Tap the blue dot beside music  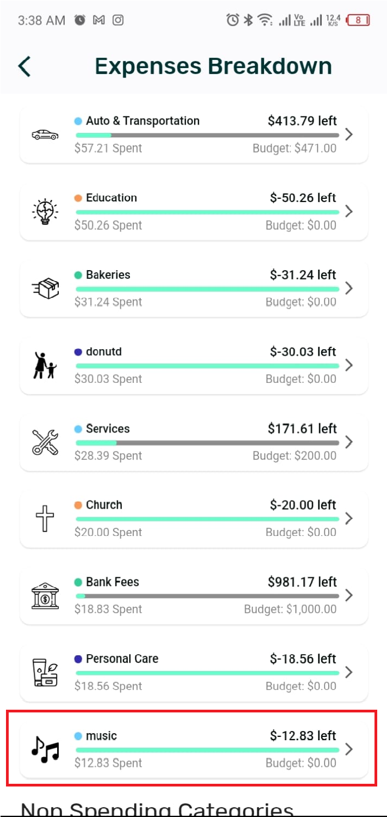click(78, 736)
